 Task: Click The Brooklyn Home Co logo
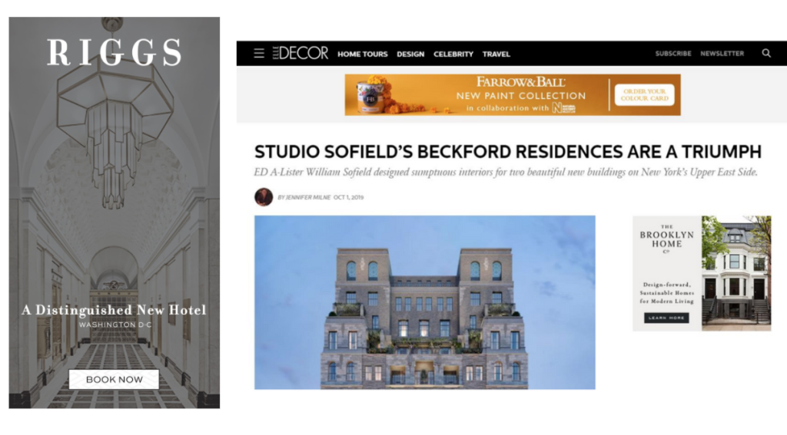(x=666, y=239)
